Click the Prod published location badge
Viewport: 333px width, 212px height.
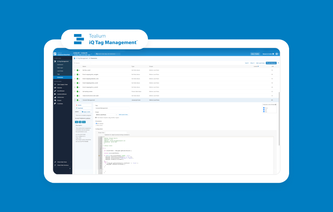pos(84,122)
